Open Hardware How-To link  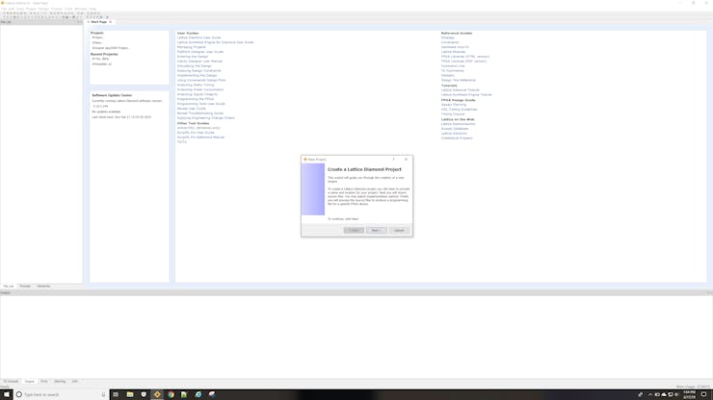tap(455, 47)
